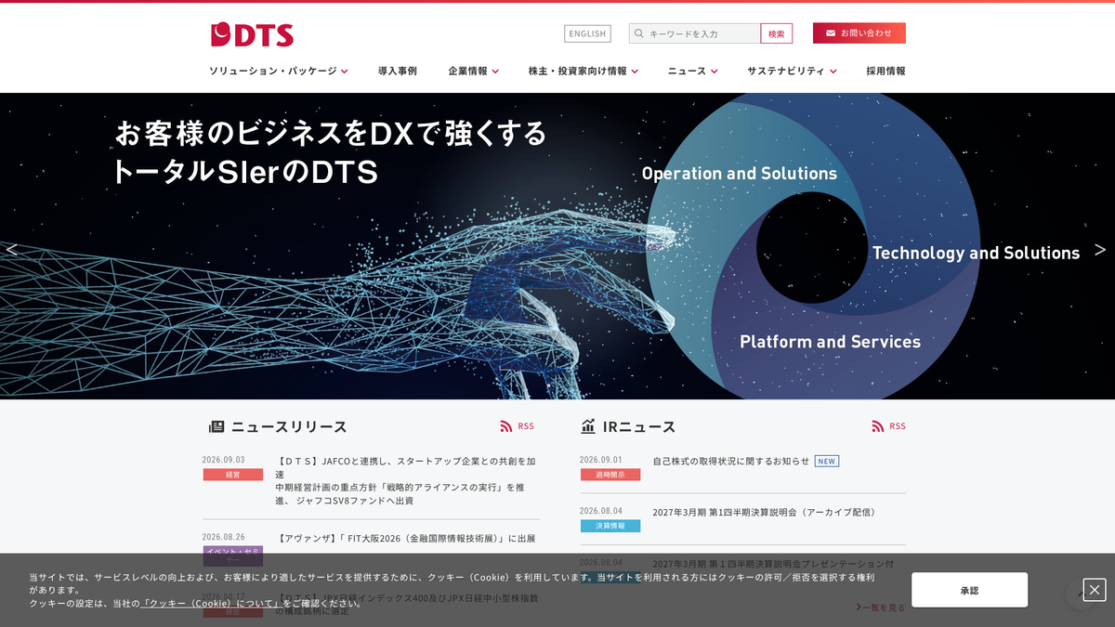Click the ニュースリリース section heading

click(x=289, y=426)
